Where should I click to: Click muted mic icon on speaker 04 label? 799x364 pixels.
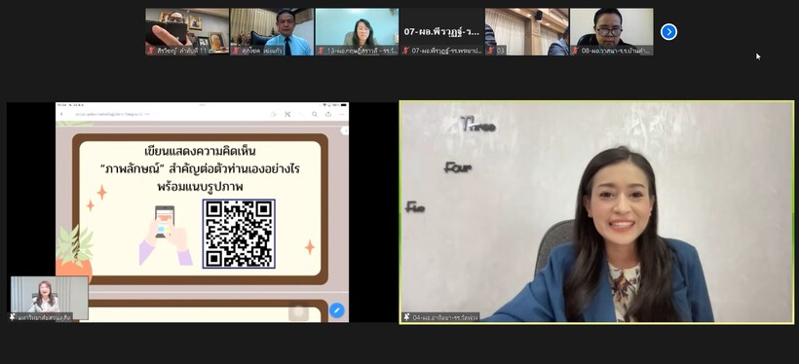406,317
